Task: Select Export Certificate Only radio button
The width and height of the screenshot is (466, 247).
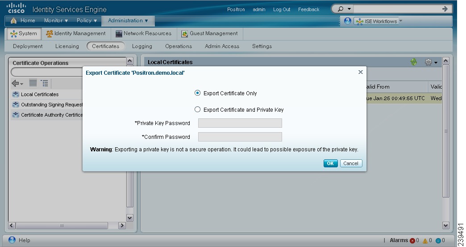Action: tap(197, 93)
